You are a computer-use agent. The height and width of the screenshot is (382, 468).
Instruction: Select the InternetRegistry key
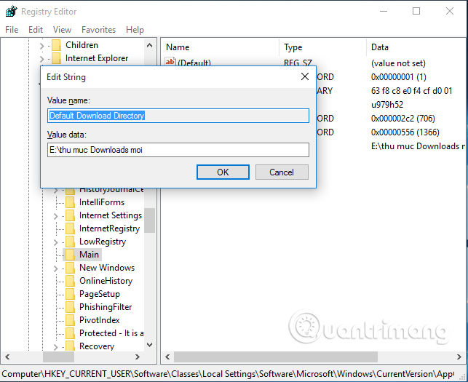click(109, 228)
